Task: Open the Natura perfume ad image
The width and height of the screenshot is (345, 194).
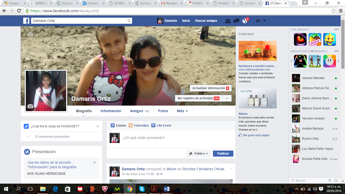Action: (258, 99)
